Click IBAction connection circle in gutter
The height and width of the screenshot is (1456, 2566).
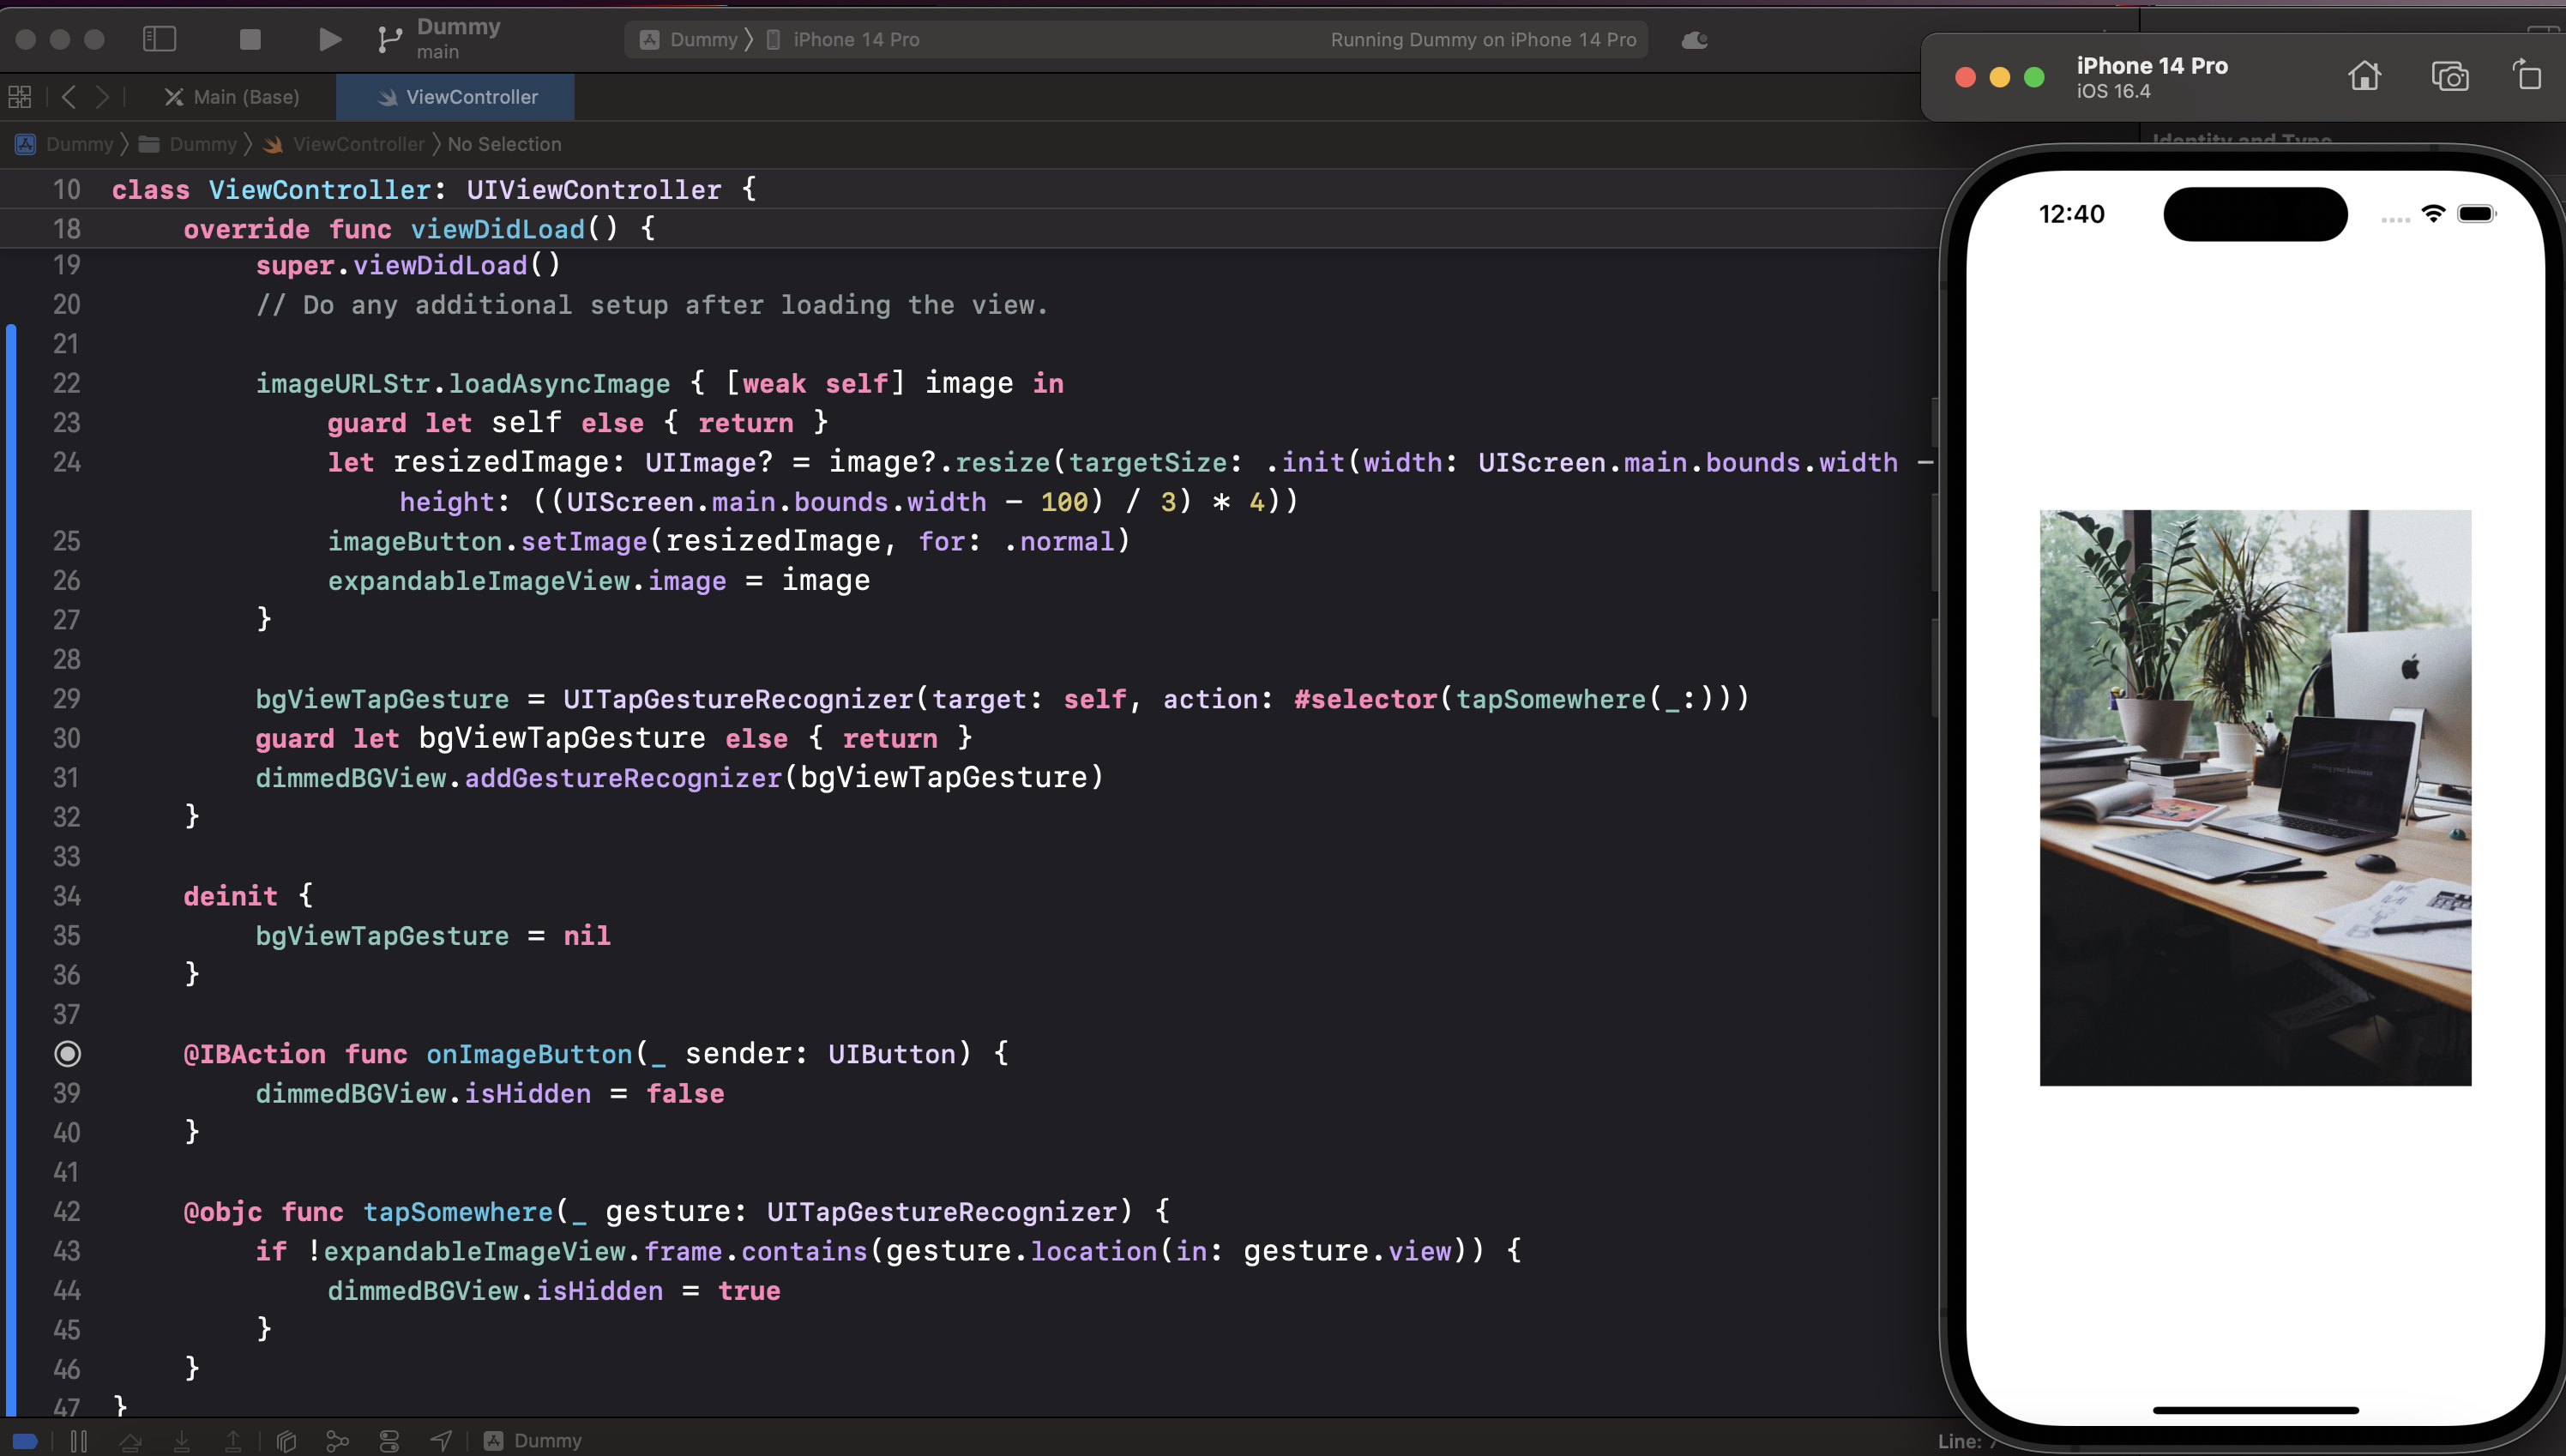click(x=67, y=1054)
